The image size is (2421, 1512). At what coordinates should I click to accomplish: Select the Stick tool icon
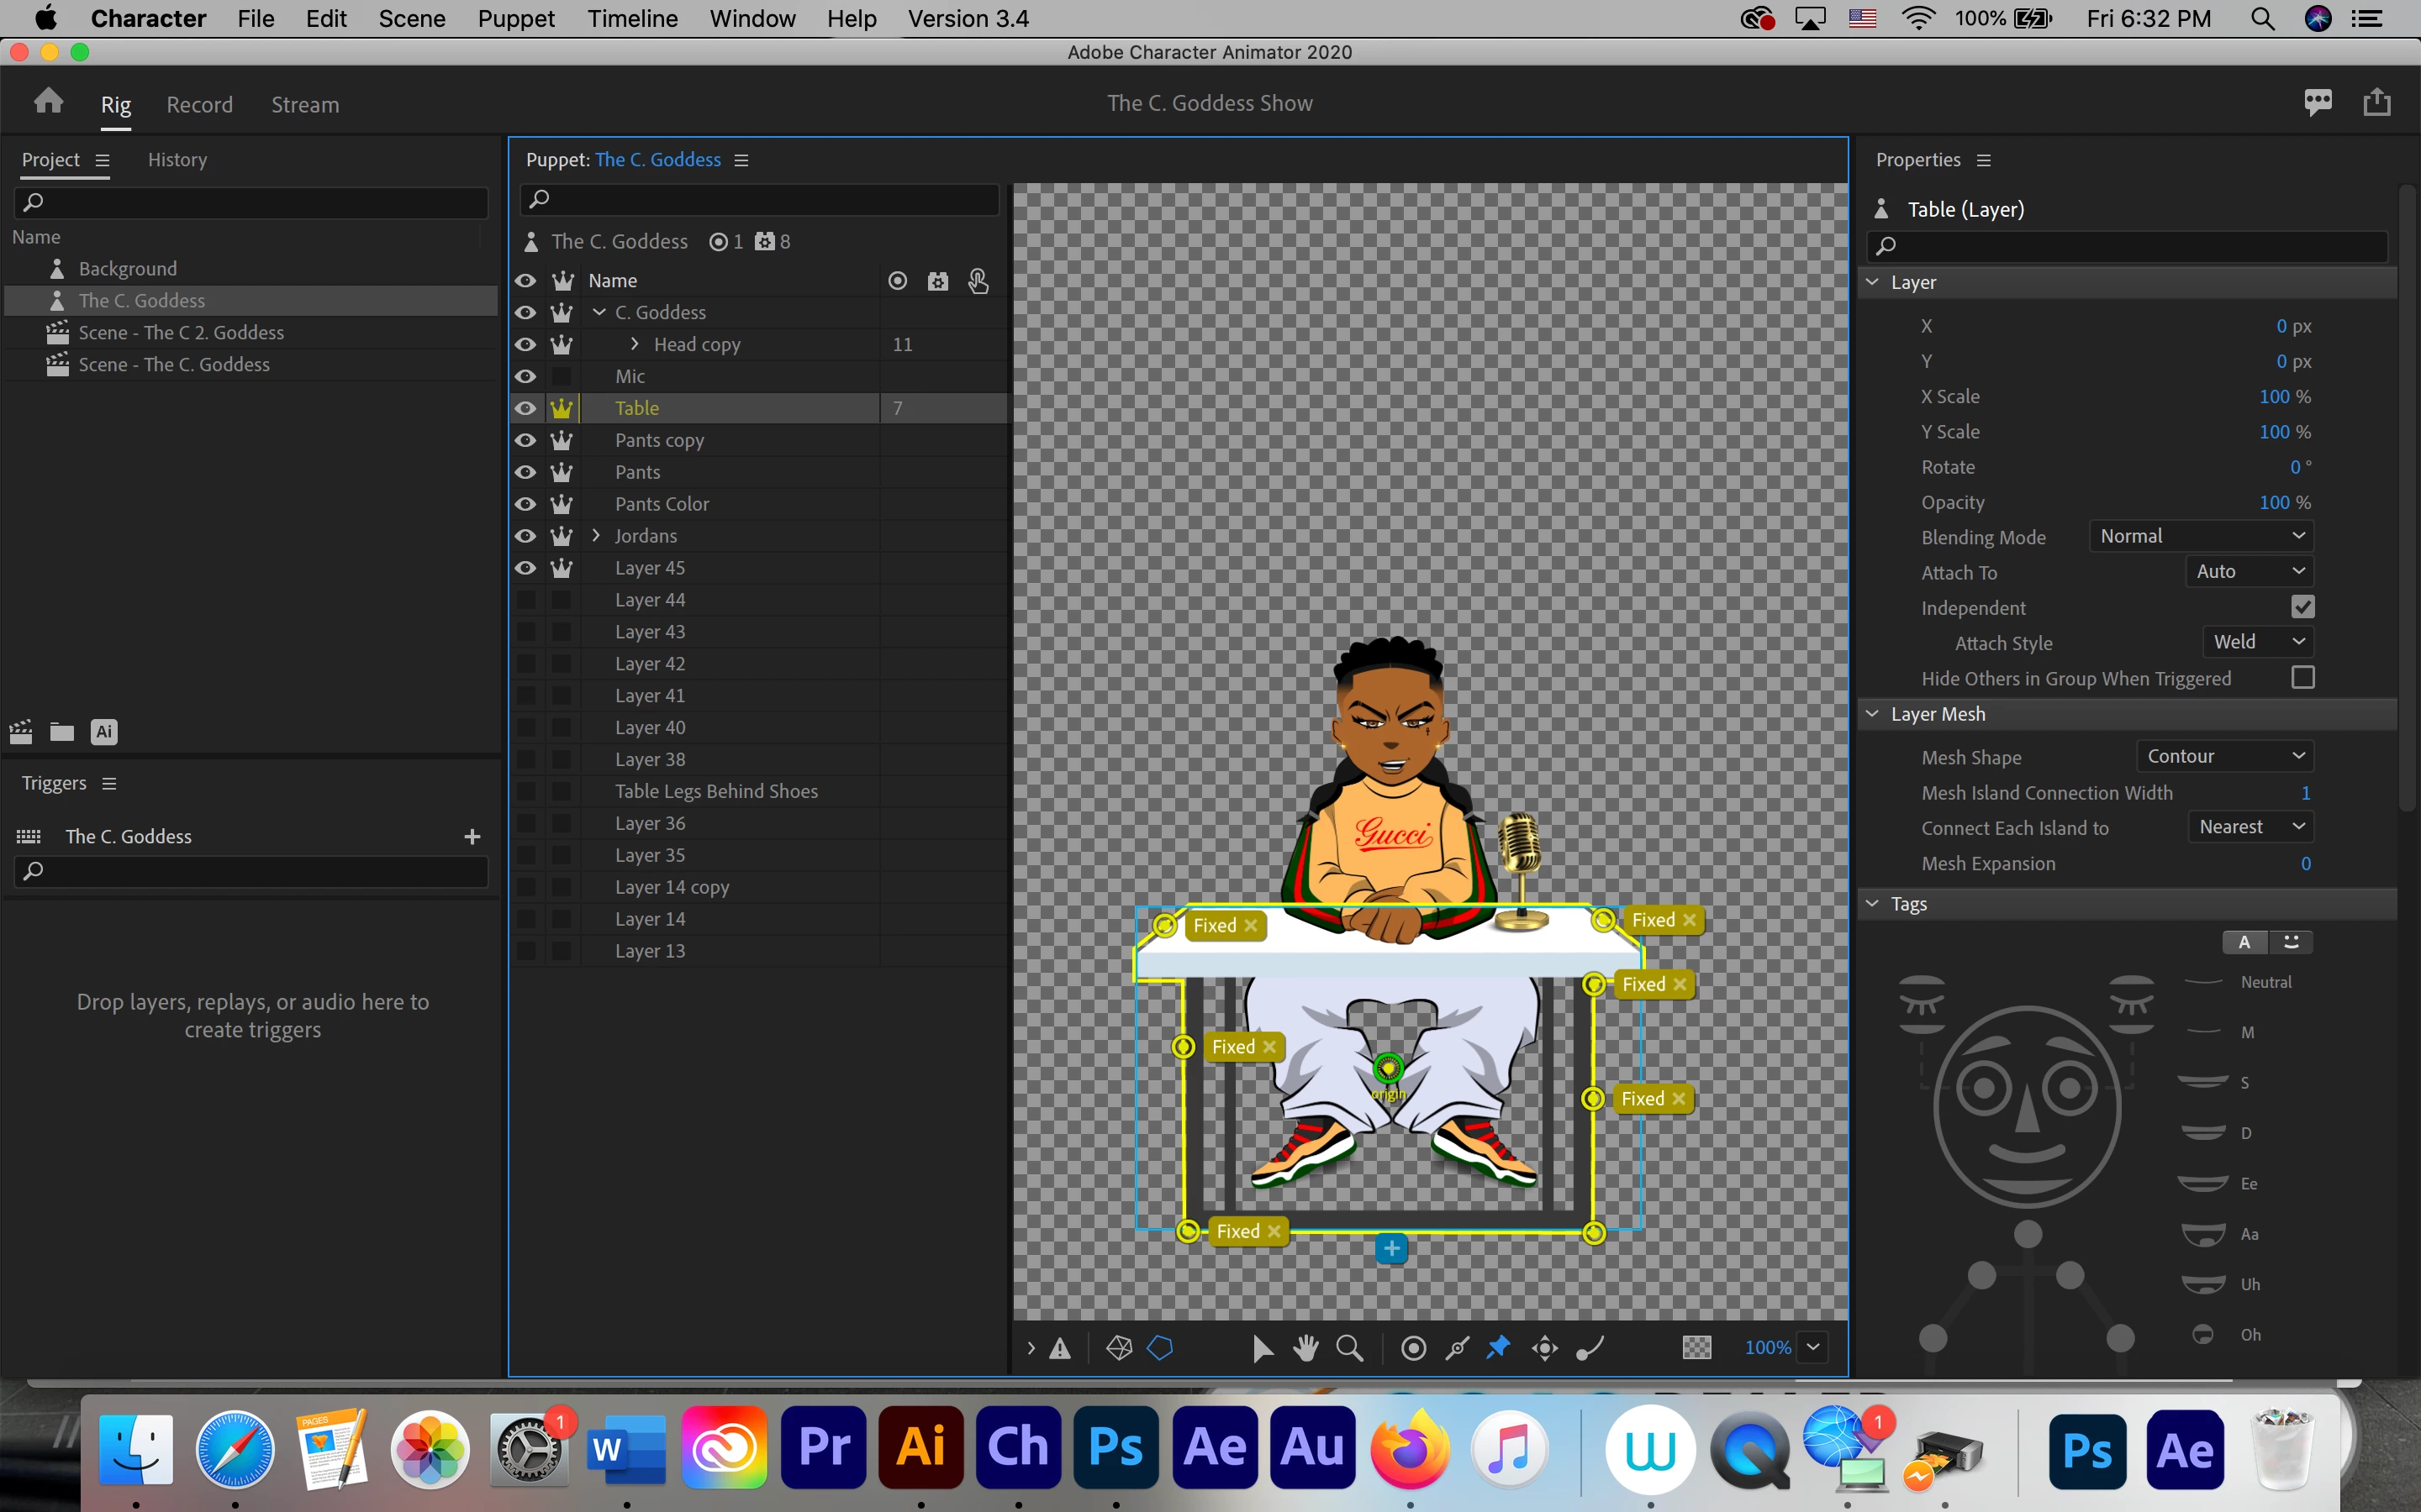(x=1458, y=1348)
